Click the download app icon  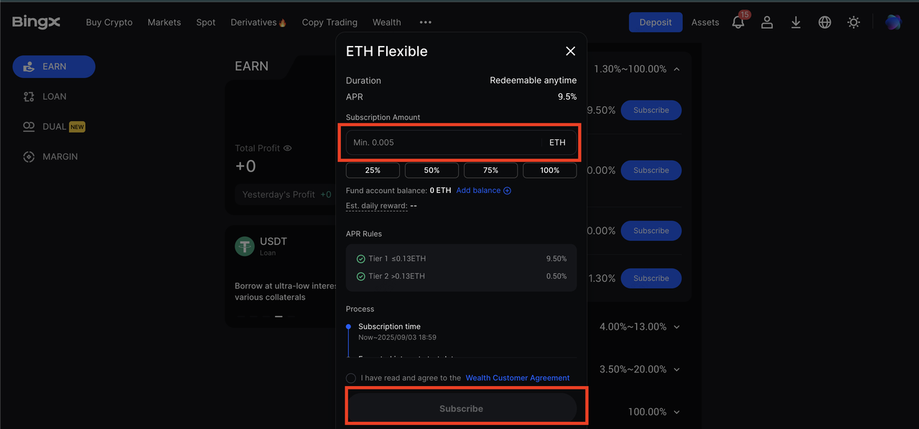pyautogui.click(x=796, y=22)
